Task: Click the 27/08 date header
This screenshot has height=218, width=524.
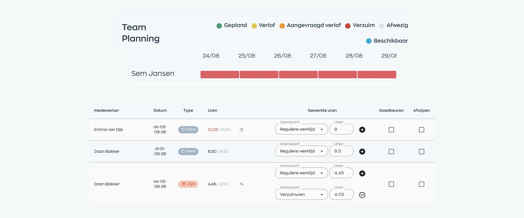Action: pyautogui.click(x=318, y=56)
